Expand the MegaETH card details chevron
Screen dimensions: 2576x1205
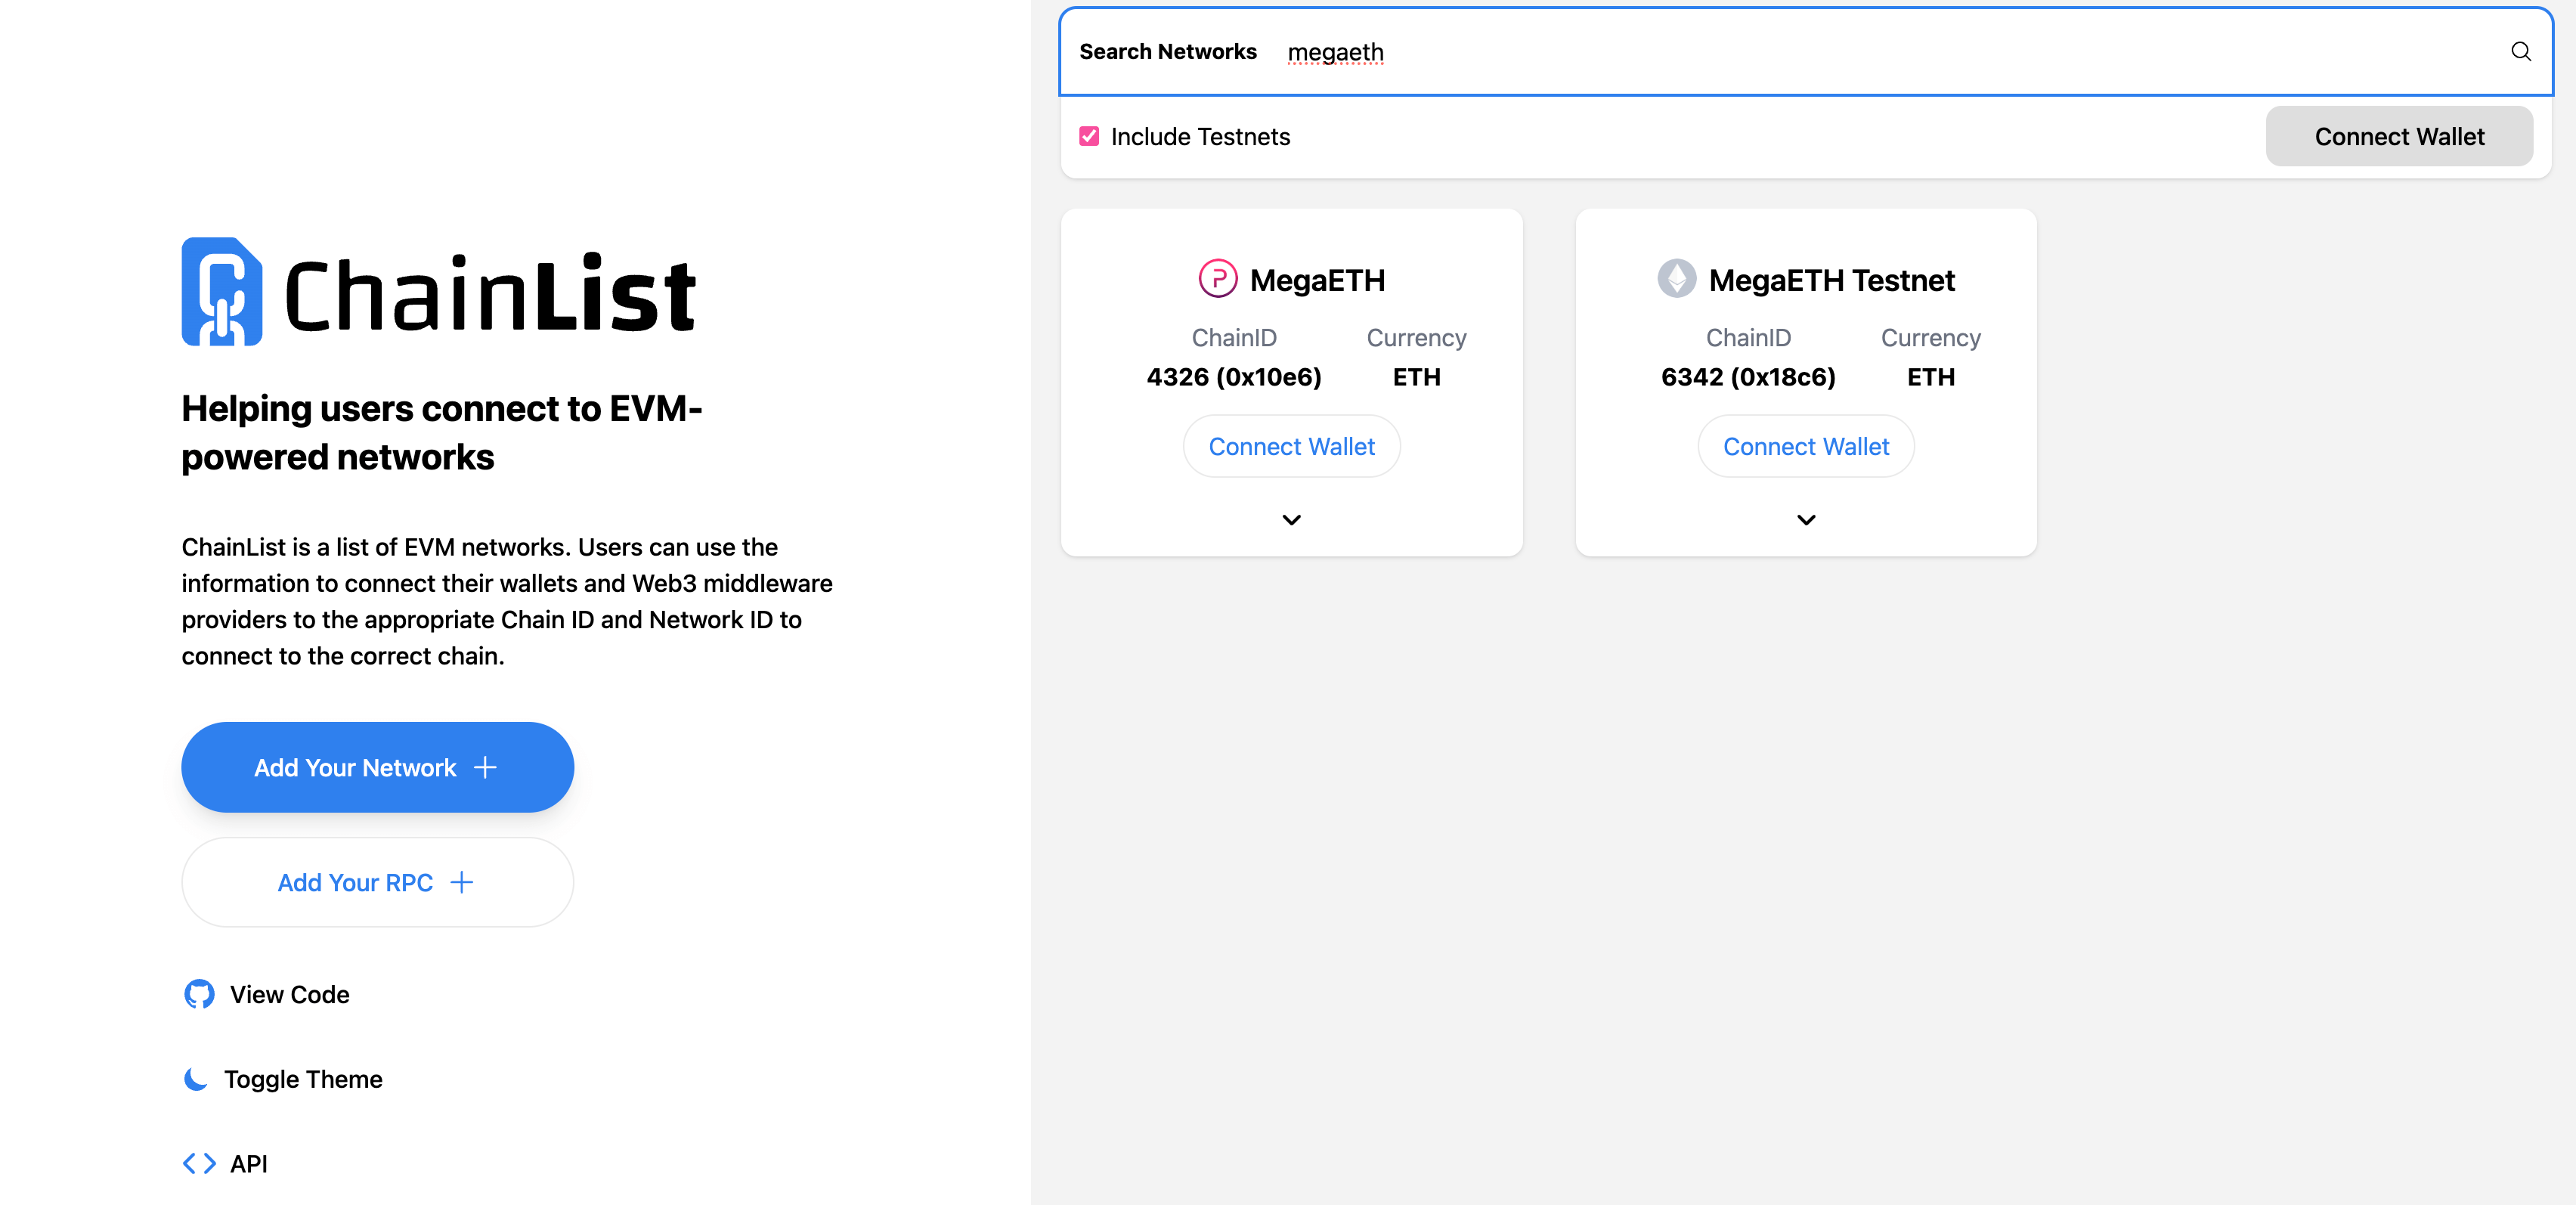pos(1291,520)
